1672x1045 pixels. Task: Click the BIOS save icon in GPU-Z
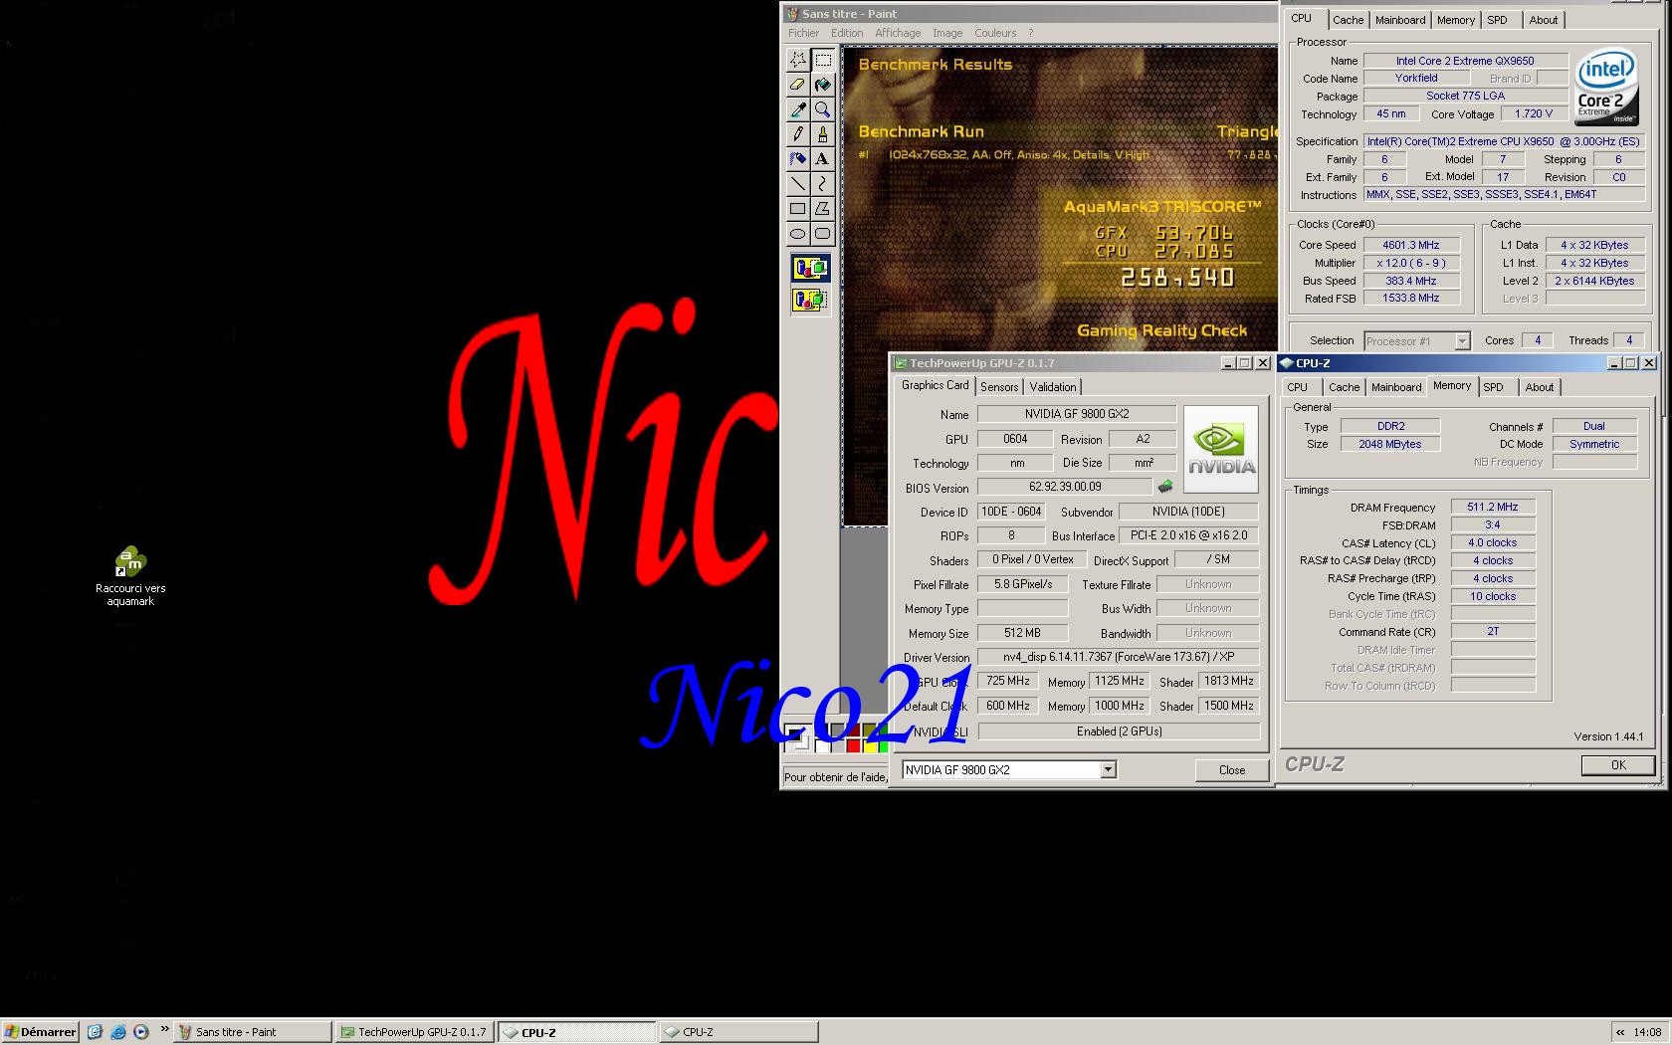point(1165,487)
